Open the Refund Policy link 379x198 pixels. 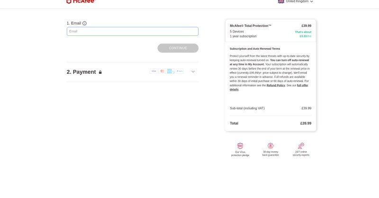point(276,86)
